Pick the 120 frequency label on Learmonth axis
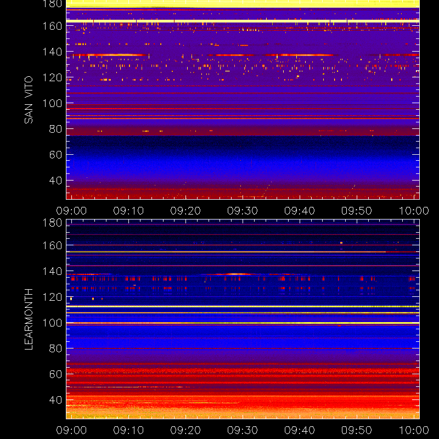 click(x=52, y=297)
